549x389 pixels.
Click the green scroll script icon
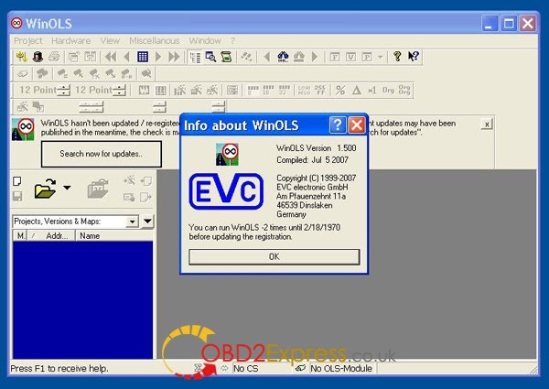point(226,57)
